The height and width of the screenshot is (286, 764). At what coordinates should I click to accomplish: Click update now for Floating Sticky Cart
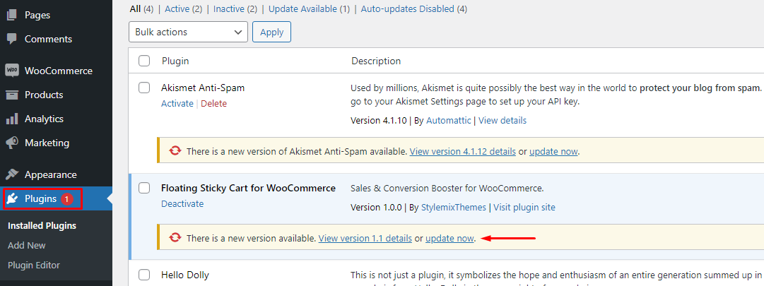(x=449, y=239)
